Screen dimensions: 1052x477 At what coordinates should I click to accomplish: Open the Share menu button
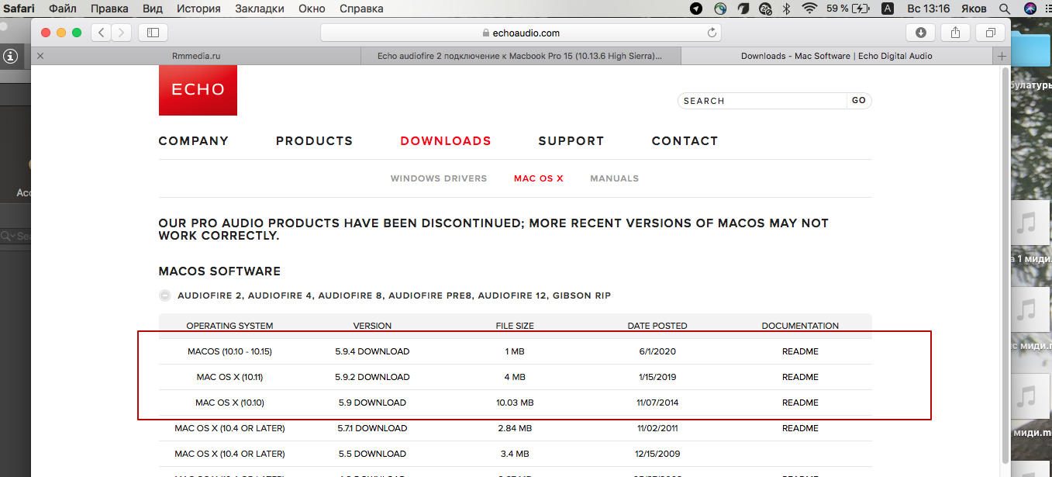[956, 33]
